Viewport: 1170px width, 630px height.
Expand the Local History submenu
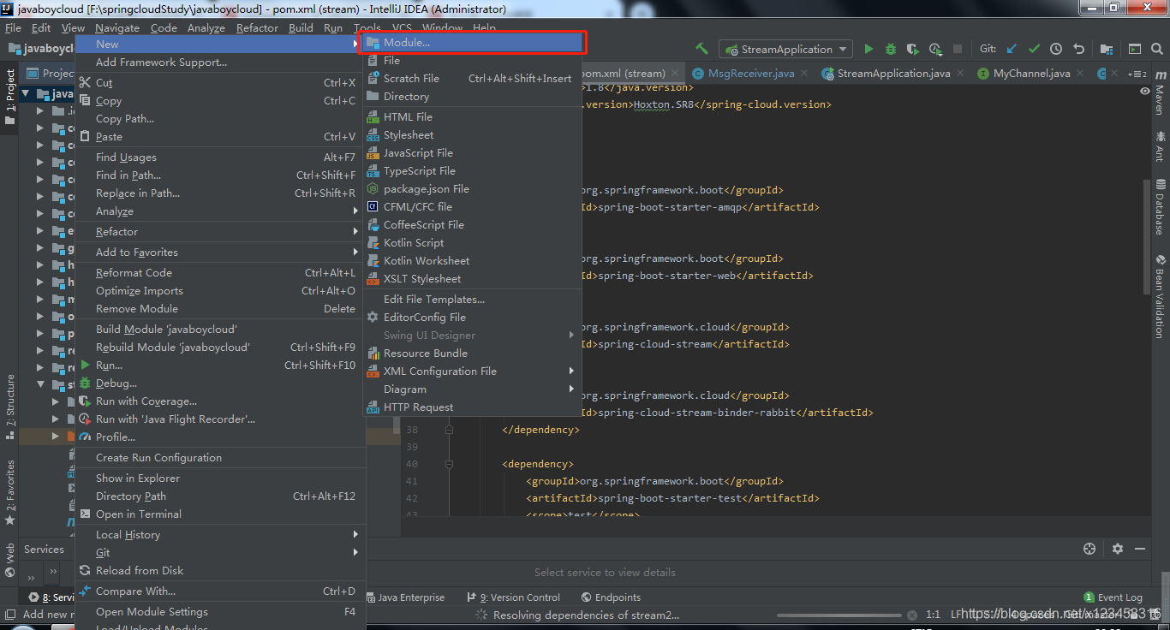pos(220,534)
